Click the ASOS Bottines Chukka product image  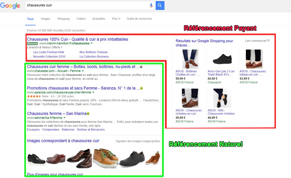[x=190, y=59]
